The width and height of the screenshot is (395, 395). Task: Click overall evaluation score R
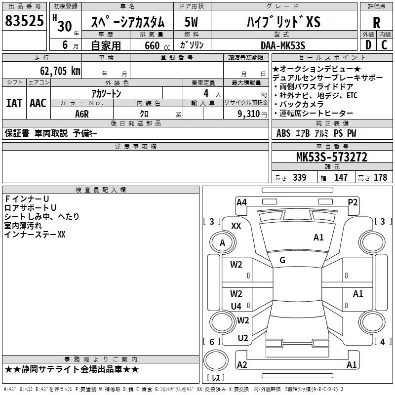click(376, 23)
